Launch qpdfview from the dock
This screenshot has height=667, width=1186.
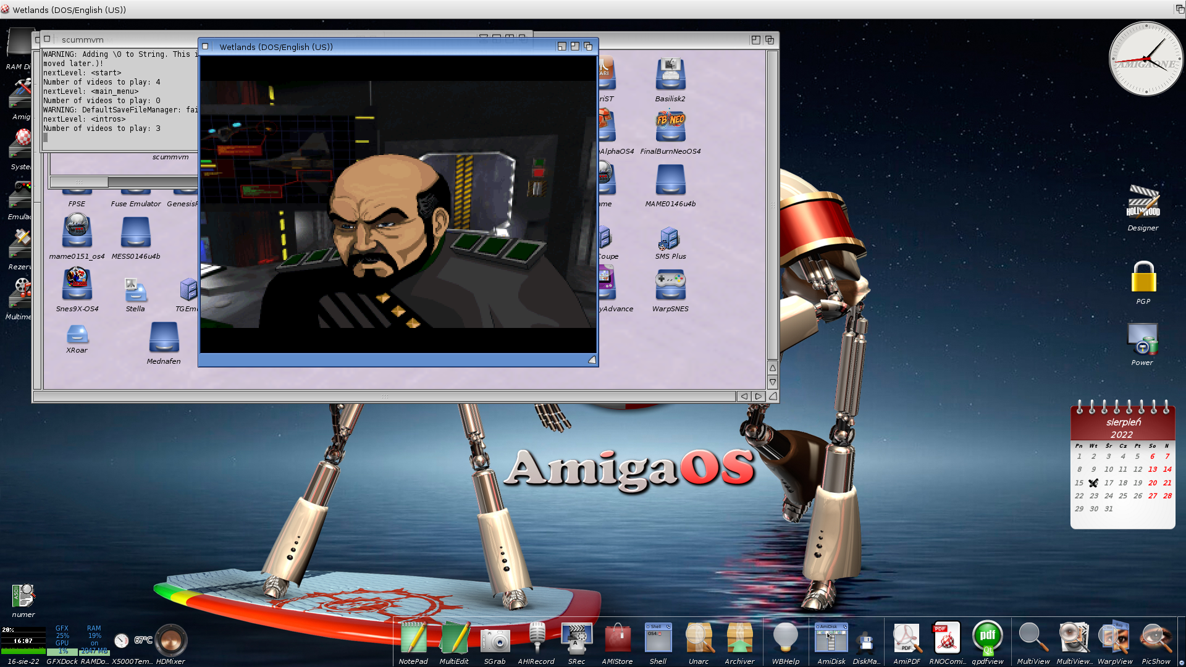987,637
